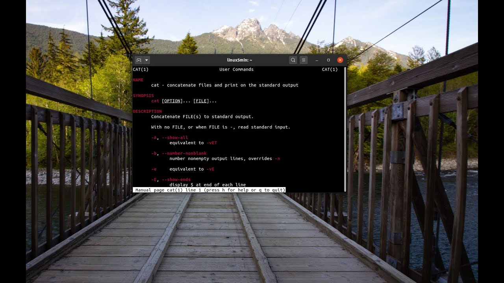The height and width of the screenshot is (283, 504).
Task: Click the terminal vertical scrollbar
Action: pyautogui.click(x=345, y=129)
